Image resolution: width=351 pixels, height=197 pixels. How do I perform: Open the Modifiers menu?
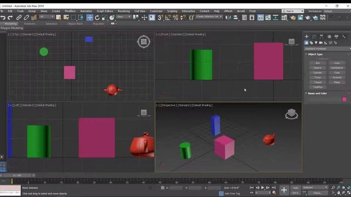point(70,11)
